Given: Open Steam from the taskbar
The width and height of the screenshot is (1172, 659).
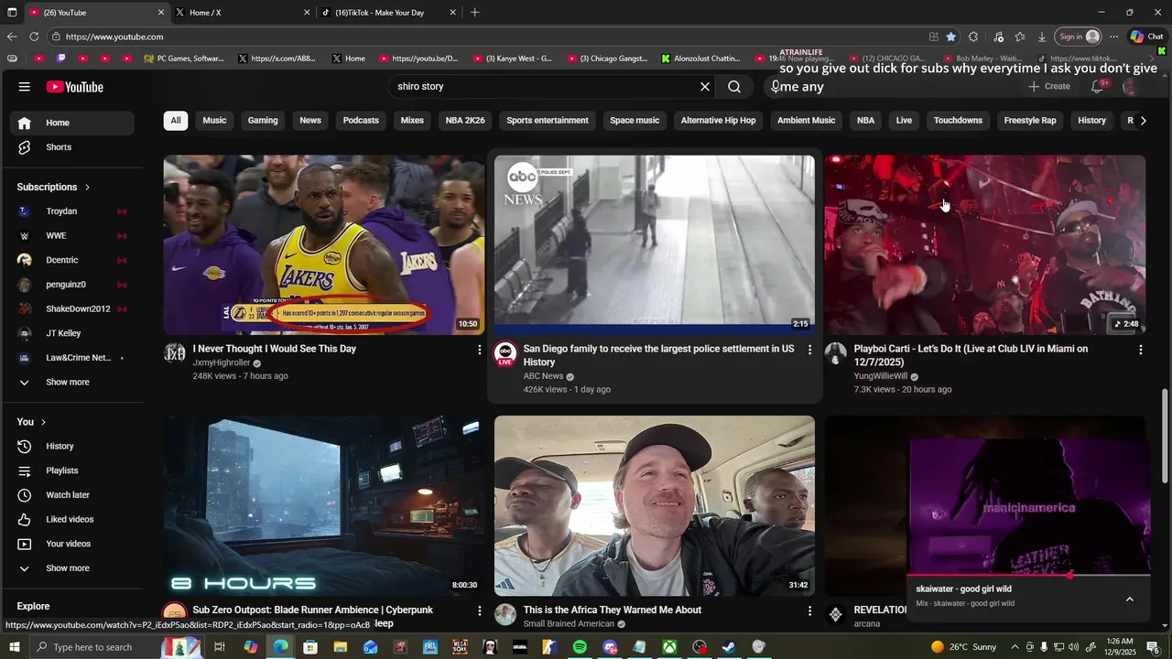Looking at the screenshot, I should point(729,647).
